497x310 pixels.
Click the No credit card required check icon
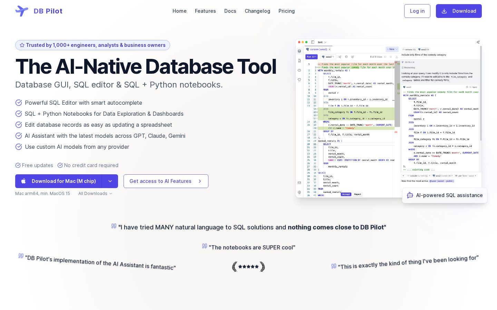pyautogui.click(x=60, y=165)
